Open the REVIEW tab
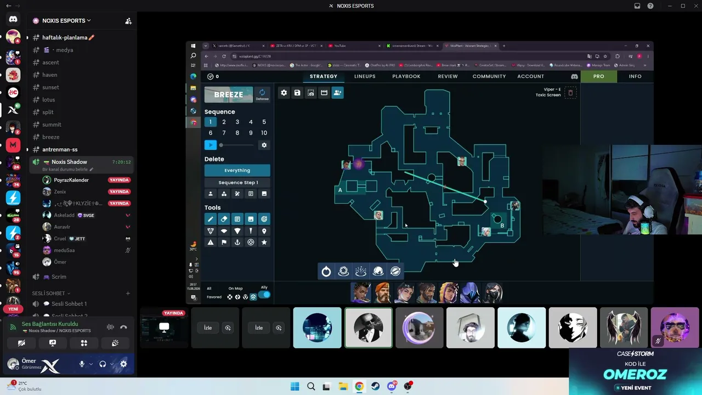The image size is (702, 395). 448,76
